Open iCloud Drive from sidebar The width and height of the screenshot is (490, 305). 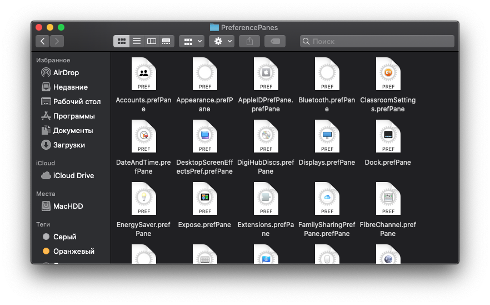[x=73, y=175]
